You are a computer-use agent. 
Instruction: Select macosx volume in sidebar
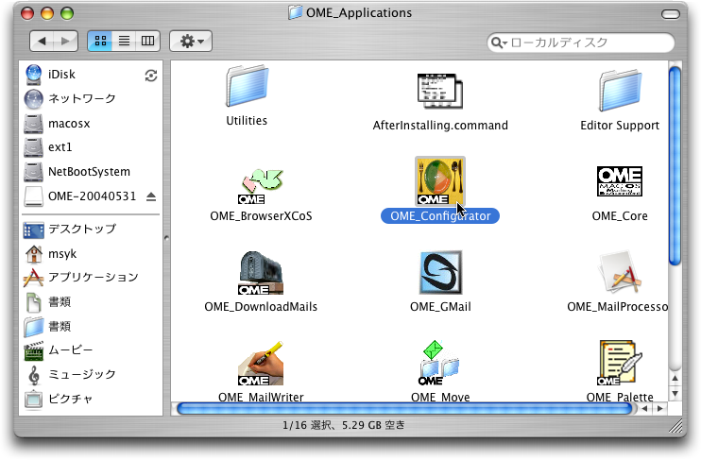(x=69, y=123)
